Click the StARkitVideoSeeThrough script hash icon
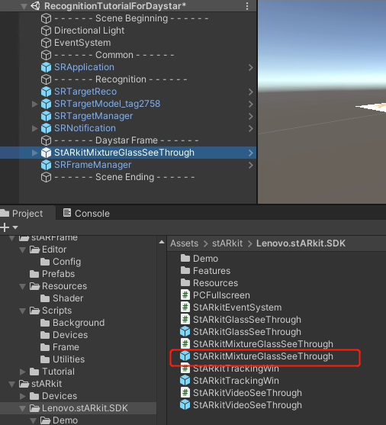The width and height of the screenshot is (386, 425). point(185,392)
